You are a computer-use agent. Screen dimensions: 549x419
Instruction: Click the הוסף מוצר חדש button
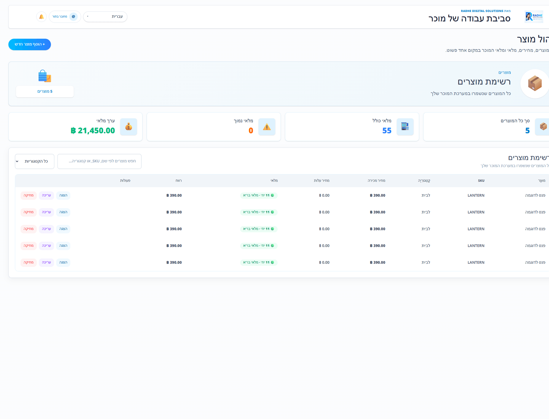(x=30, y=44)
